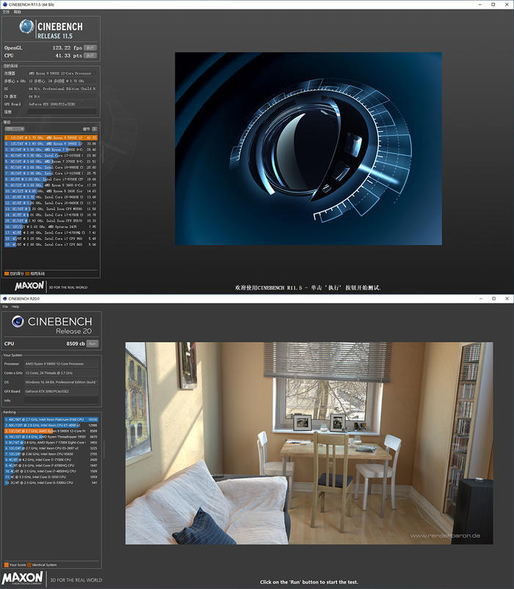Select rank 16 AMD Opteron 2435 row
514x589 pixels.
pos(51,226)
